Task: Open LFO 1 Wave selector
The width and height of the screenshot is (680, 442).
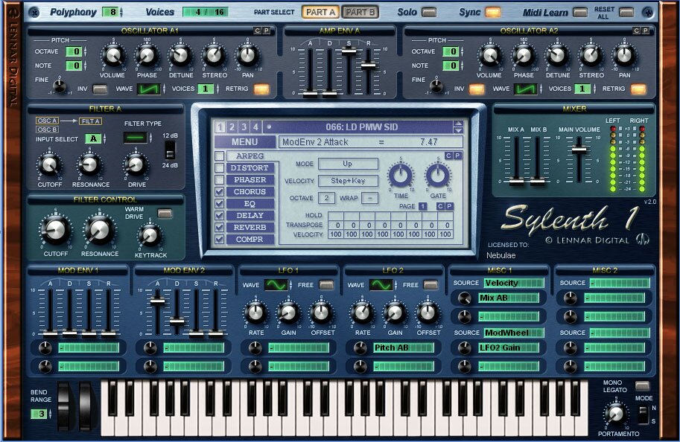Action: (276, 285)
